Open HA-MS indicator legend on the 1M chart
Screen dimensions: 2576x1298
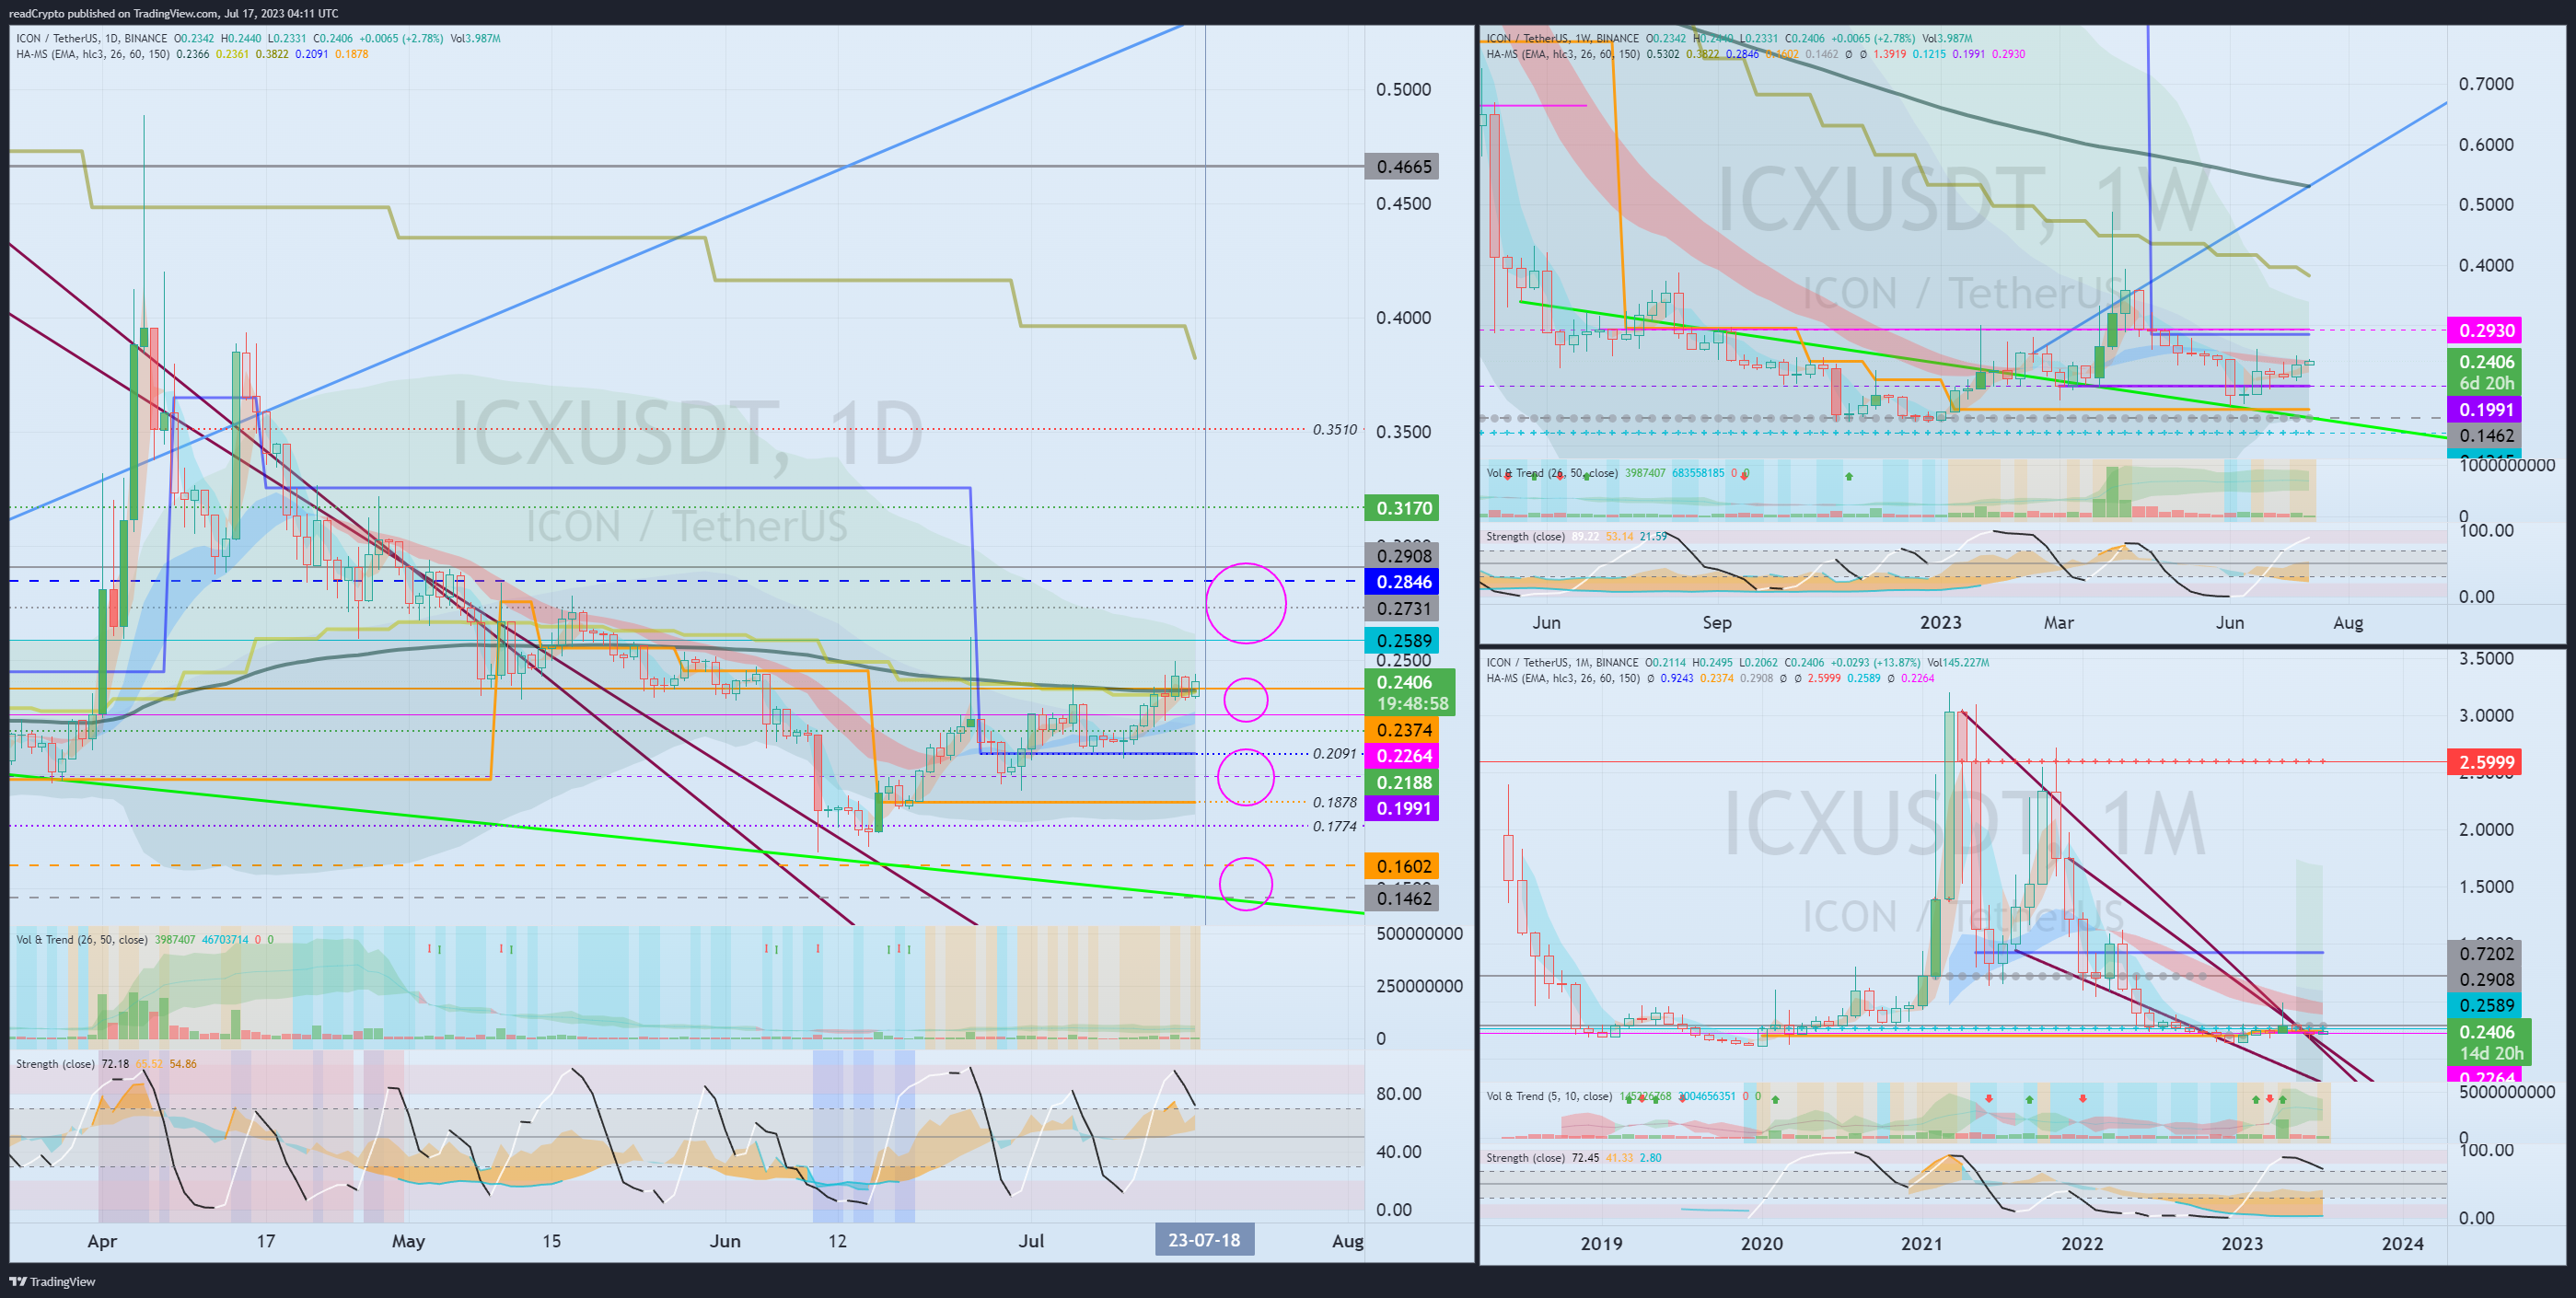[1562, 678]
